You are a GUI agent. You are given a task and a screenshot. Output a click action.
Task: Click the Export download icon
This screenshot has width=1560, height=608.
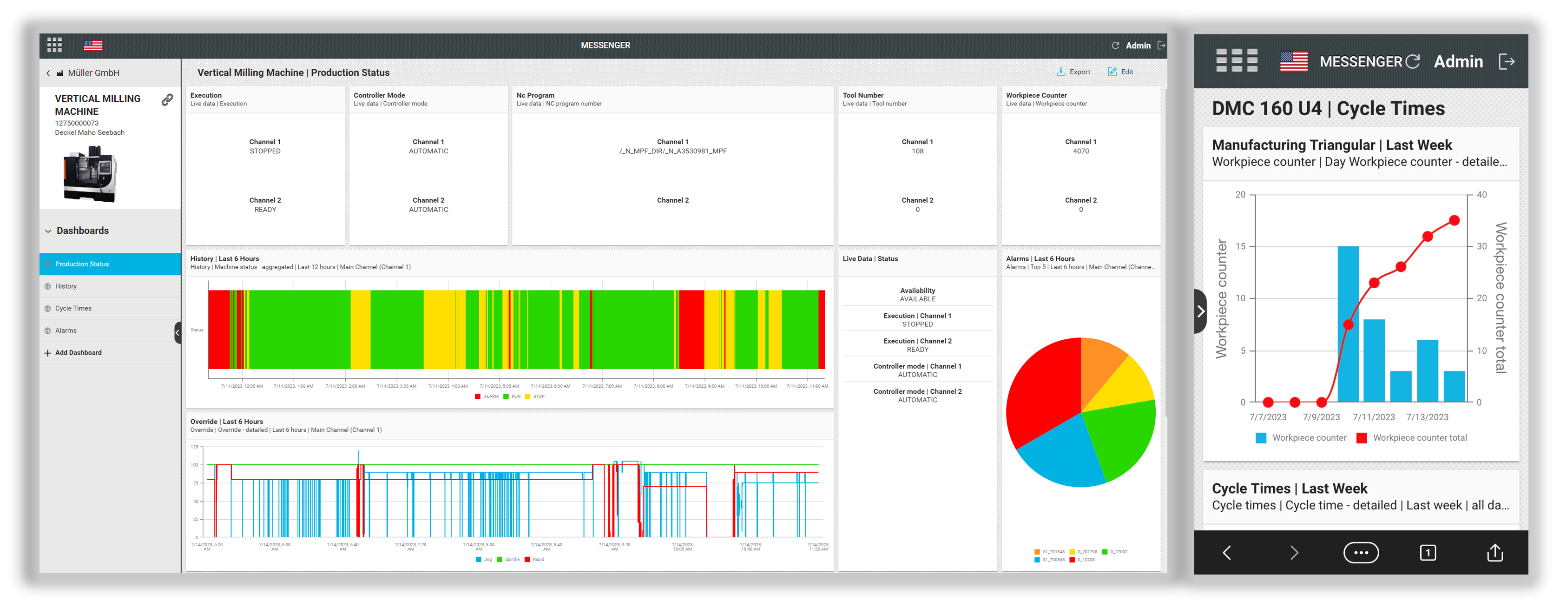coord(1060,72)
